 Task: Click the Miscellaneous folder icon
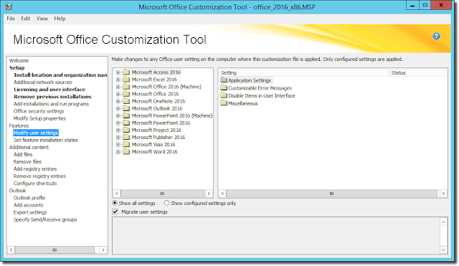tap(224, 103)
